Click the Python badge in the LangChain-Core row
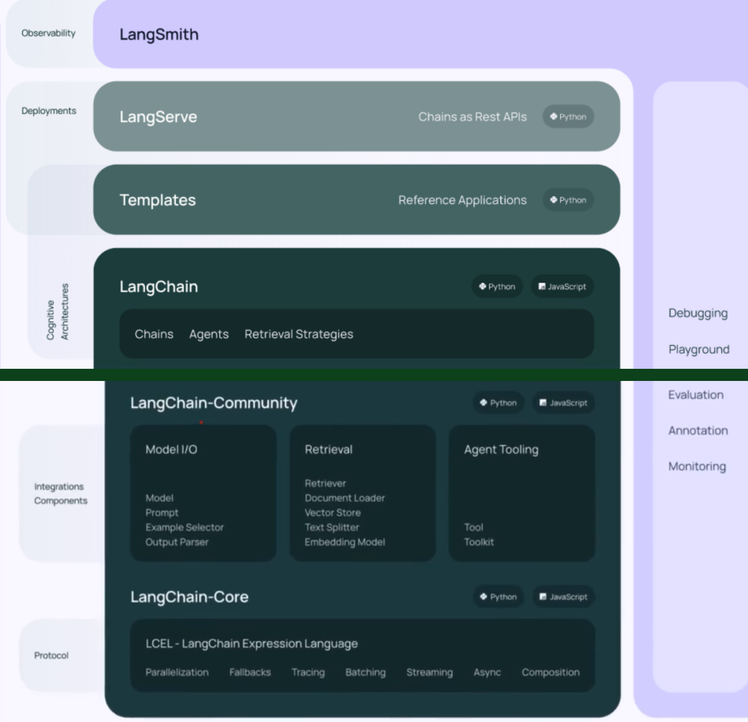 499,597
